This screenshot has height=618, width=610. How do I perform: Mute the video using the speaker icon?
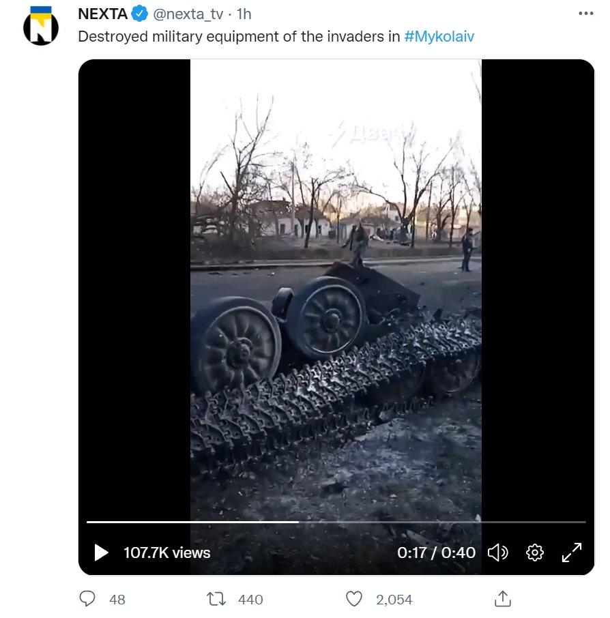click(497, 553)
